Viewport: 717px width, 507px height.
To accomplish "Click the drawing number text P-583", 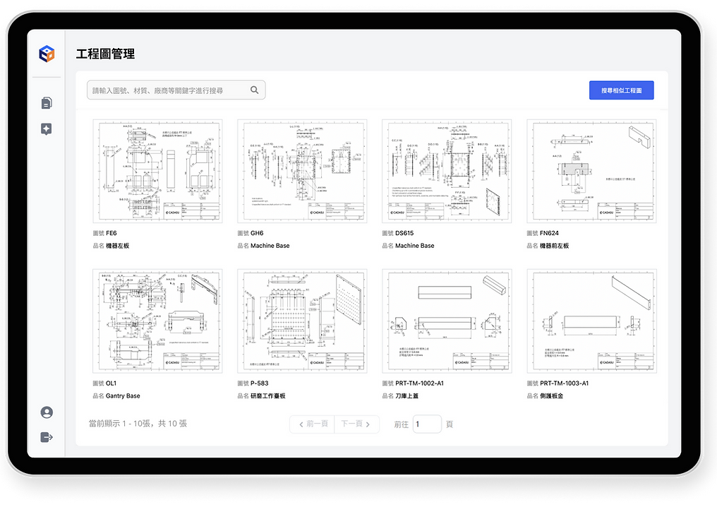I will point(259,383).
